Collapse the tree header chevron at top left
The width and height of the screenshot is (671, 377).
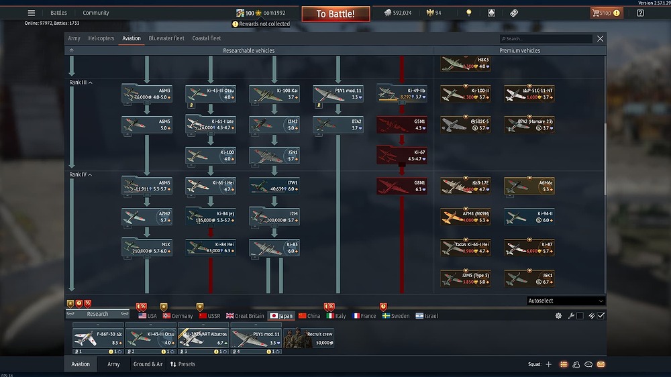[x=72, y=50]
